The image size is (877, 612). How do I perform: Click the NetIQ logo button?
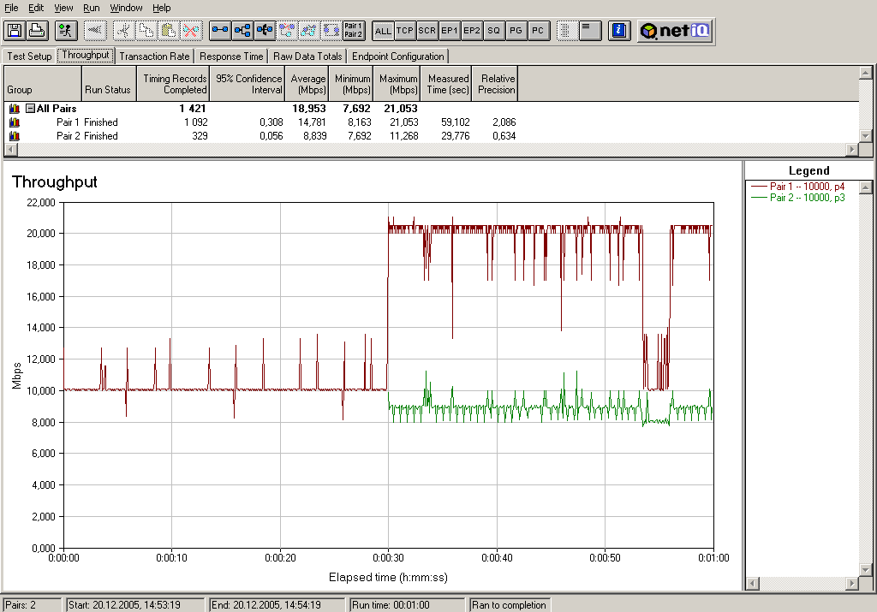coord(676,31)
